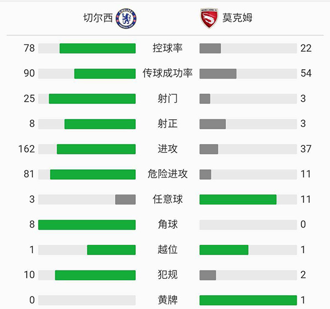330x309 pixels.
Task: Click Morecambe's attack count 37
Action: 306,149
